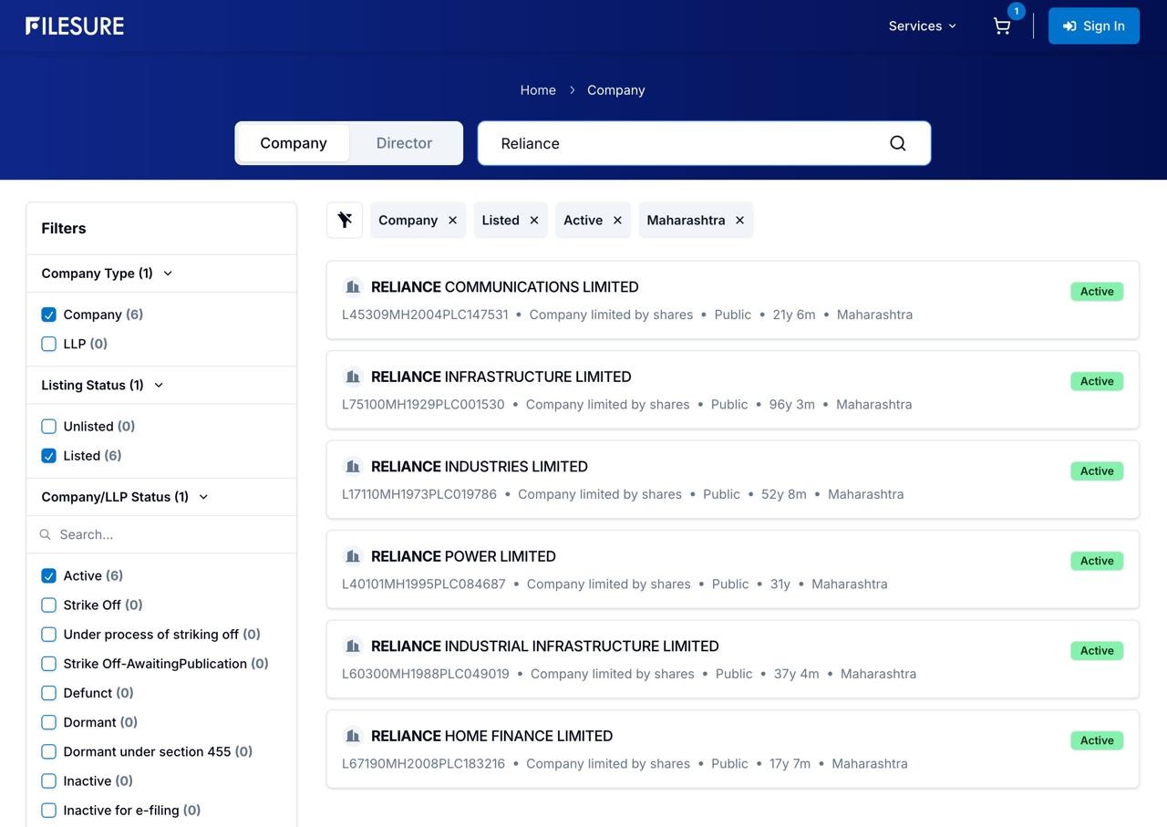Enable the Unlisted checkbox
1167x827 pixels.
tap(49, 427)
